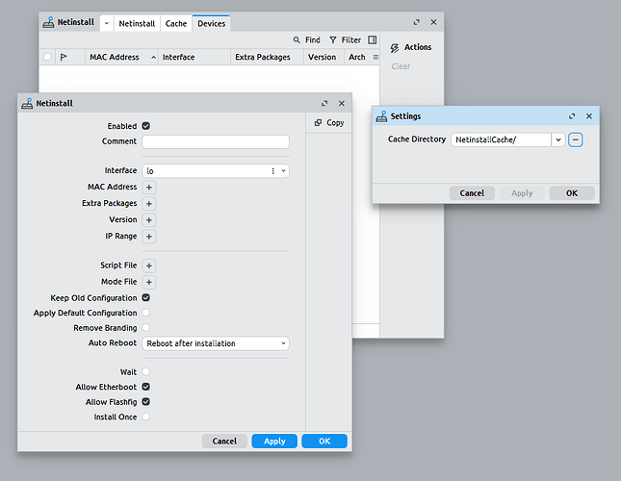
Task: Switch to the Netinstall tab
Action: 137,23
